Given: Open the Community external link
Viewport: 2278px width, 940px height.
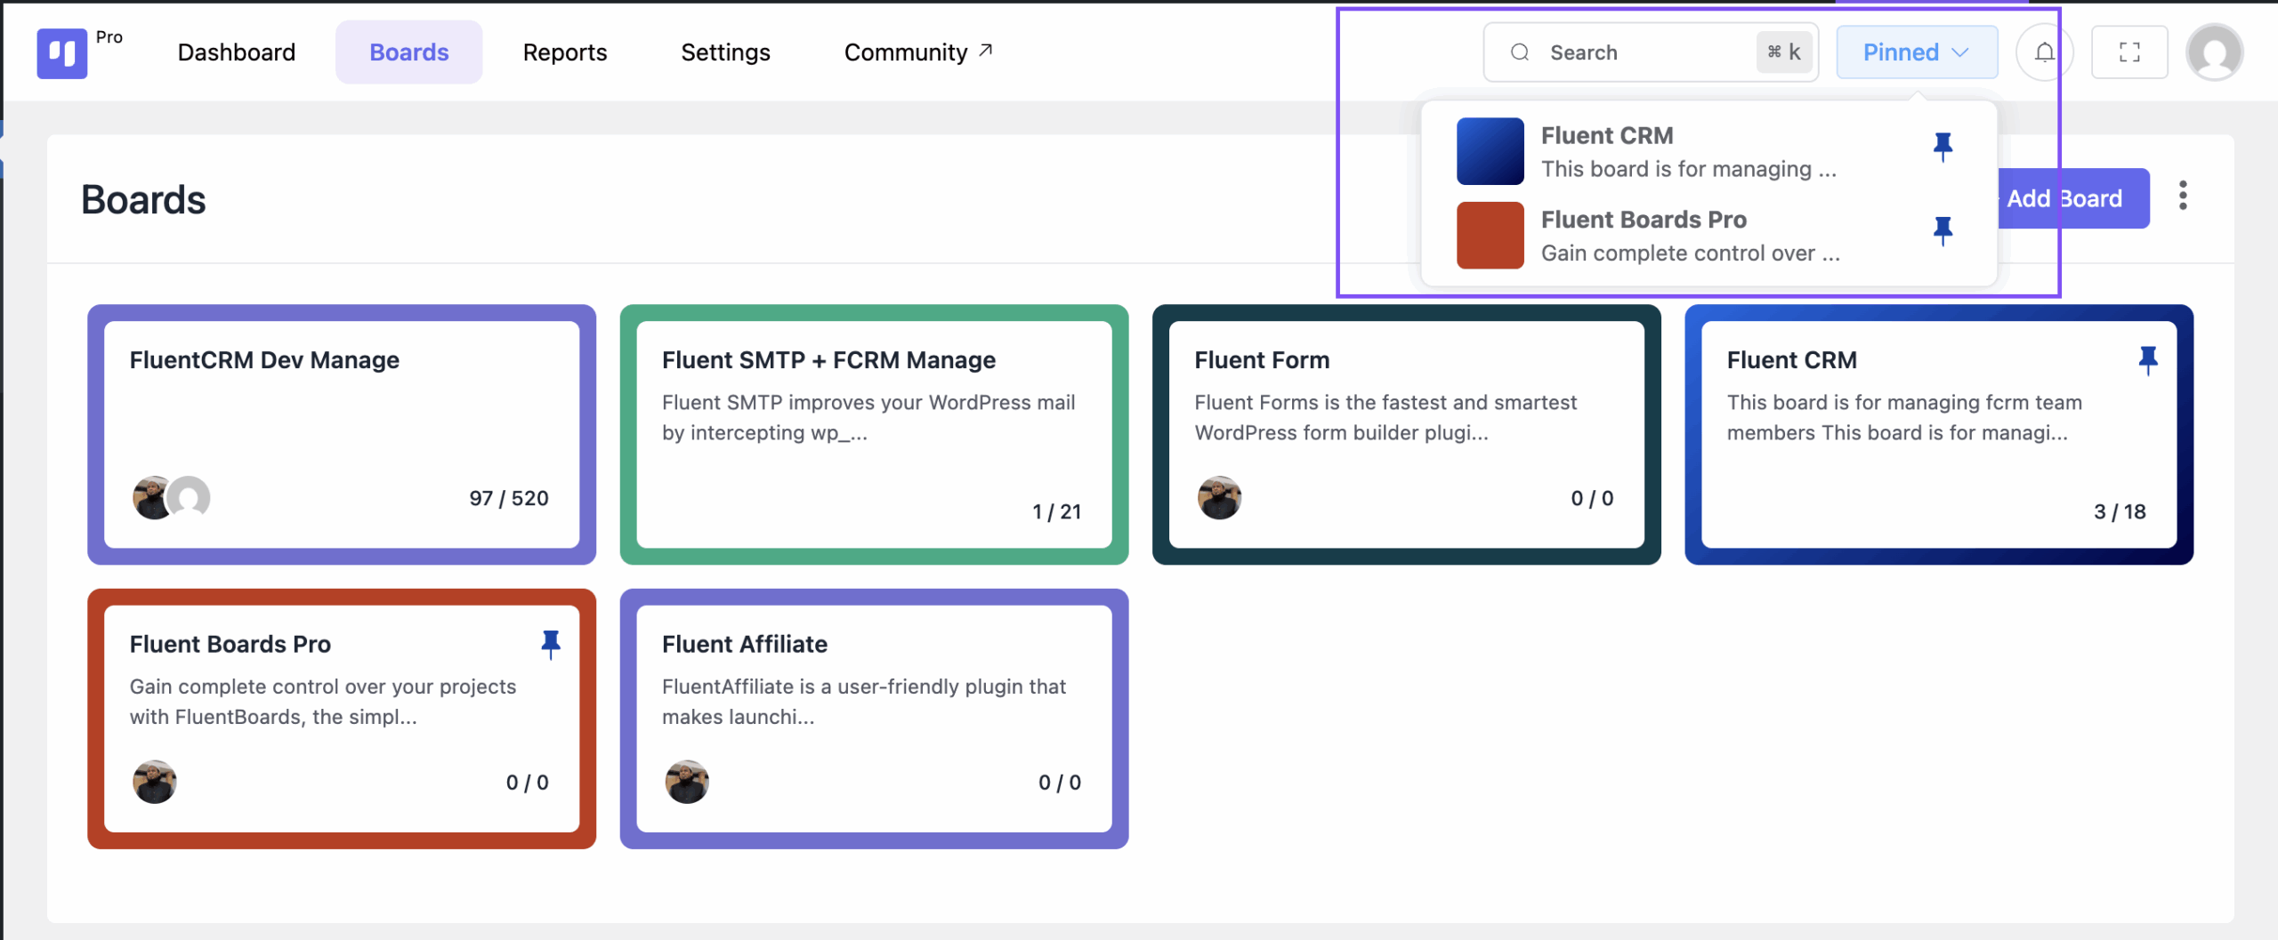Looking at the screenshot, I should click(918, 52).
